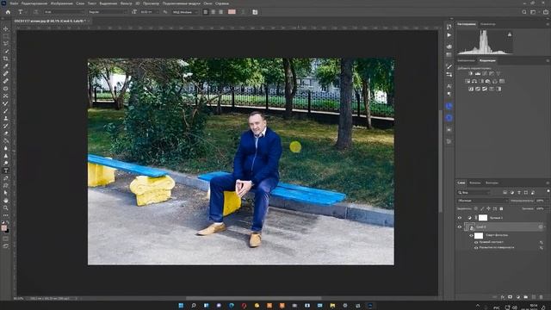This screenshot has width=551, height=310.
Task: Click the Home icon in options bar
Action: pyautogui.click(x=8, y=12)
